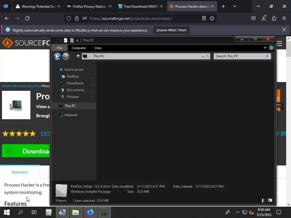291x218 pixels.
Task: Open File Explorer from taskbar
Action: point(76,212)
